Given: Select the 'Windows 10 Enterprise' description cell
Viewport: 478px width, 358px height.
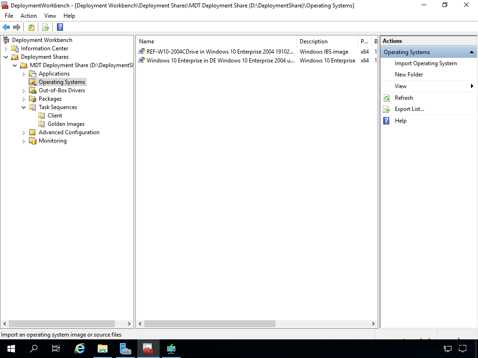Looking at the screenshot, I should pyautogui.click(x=327, y=61).
